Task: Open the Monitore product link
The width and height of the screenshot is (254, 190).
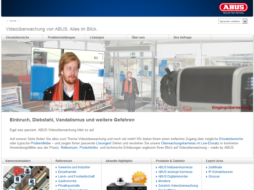Action: click(x=164, y=181)
